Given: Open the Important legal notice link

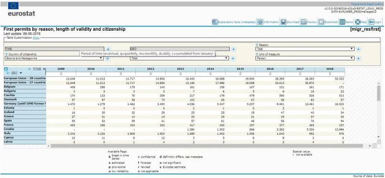Looking at the screenshot, I should coord(367,4).
